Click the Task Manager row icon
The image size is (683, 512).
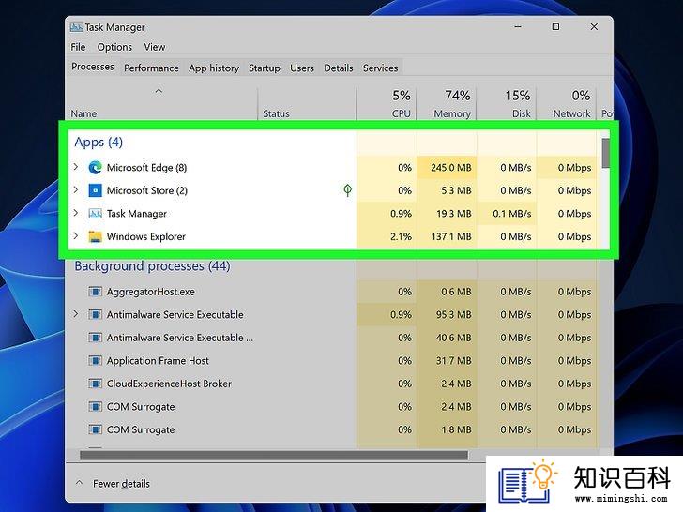point(95,214)
